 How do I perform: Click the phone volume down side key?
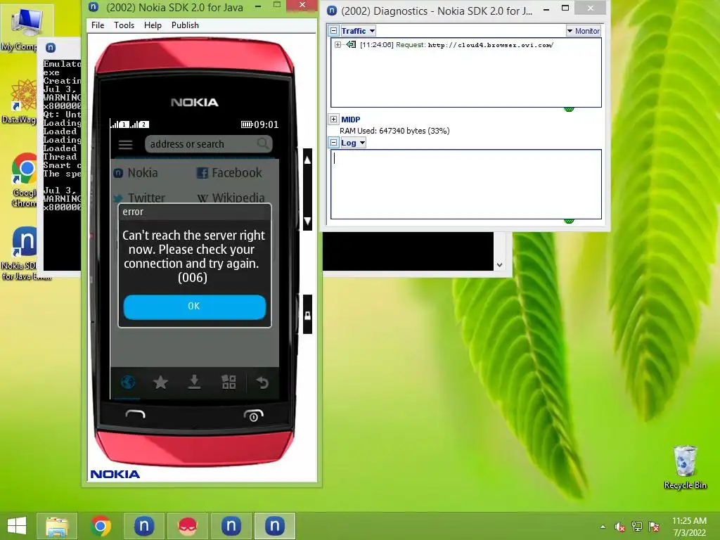point(307,221)
